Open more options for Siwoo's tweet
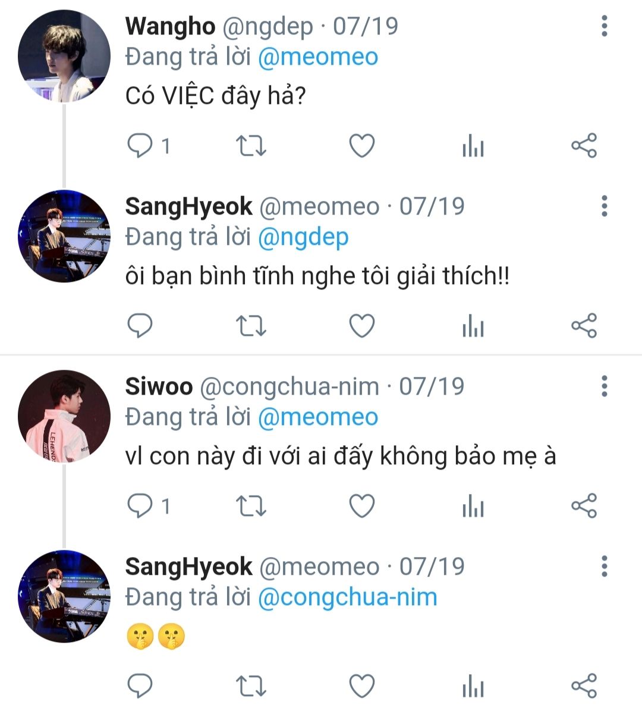The height and width of the screenshot is (711, 642). (x=604, y=386)
